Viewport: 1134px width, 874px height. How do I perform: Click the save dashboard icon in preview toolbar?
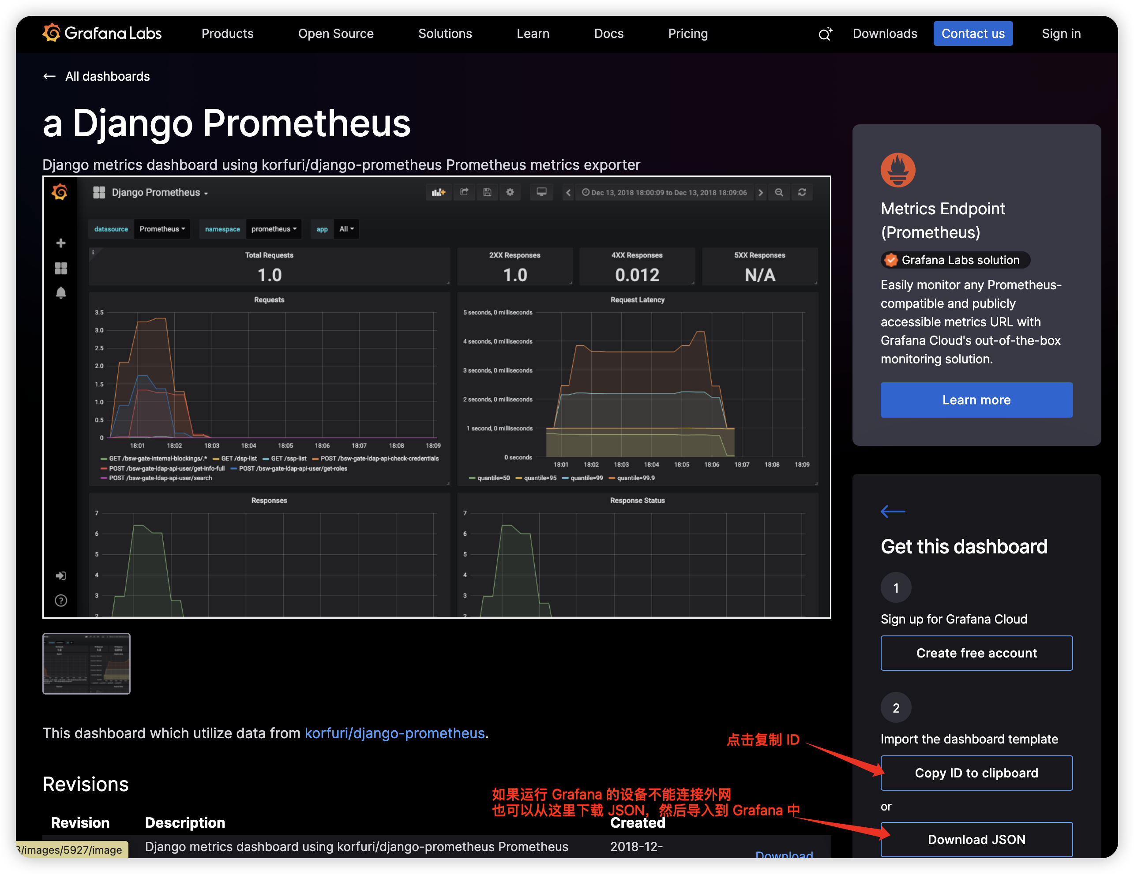click(487, 192)
